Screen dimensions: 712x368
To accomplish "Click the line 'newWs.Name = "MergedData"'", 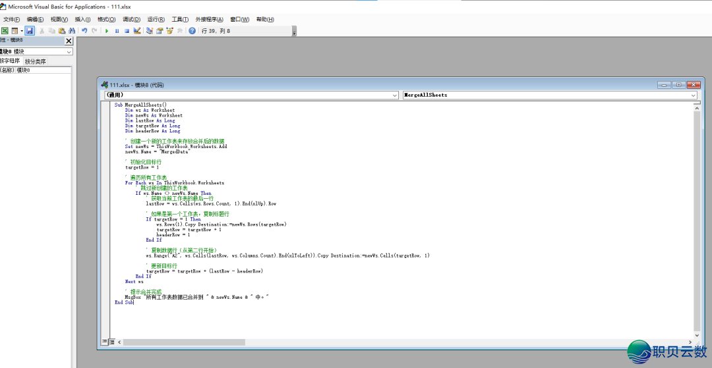I will tap(157, 152).
